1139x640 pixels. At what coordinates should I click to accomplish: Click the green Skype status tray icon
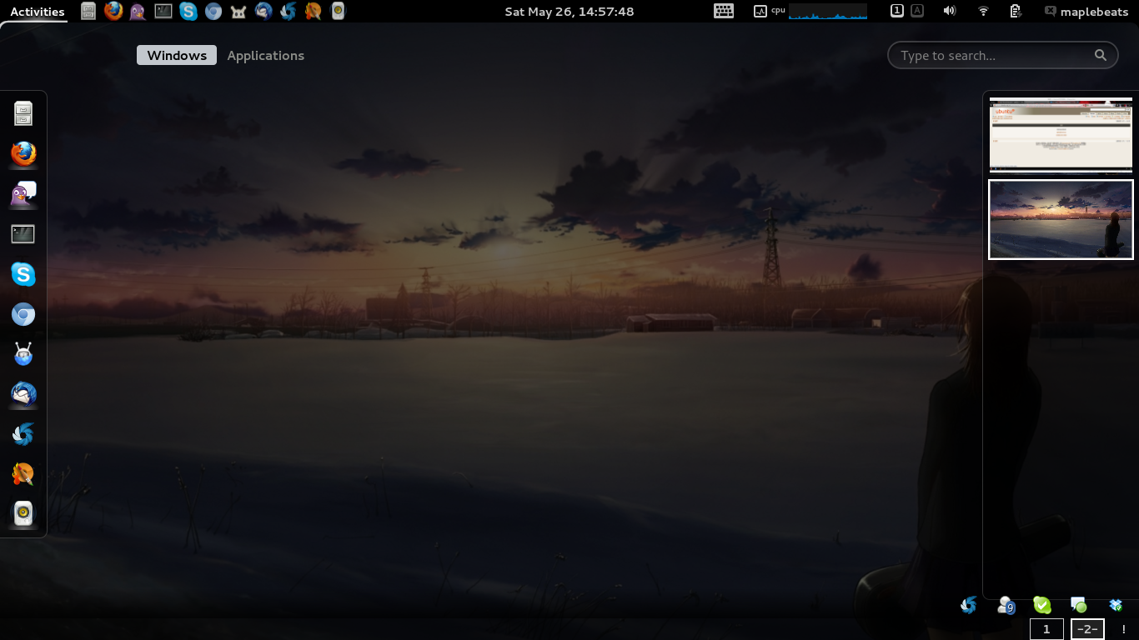click(1042, 605)
